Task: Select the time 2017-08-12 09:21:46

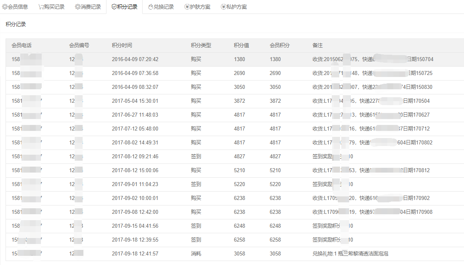Action: tap(135, 157)
